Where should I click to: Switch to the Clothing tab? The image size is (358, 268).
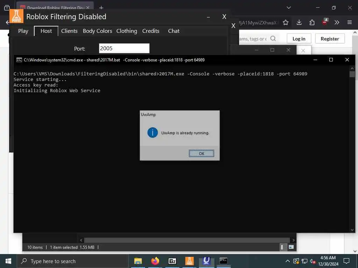(127, 31)
